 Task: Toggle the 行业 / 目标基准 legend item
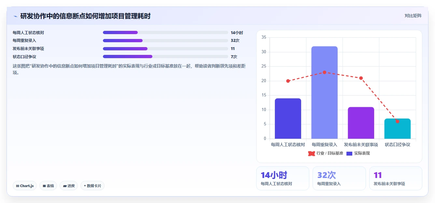(326, 153)
